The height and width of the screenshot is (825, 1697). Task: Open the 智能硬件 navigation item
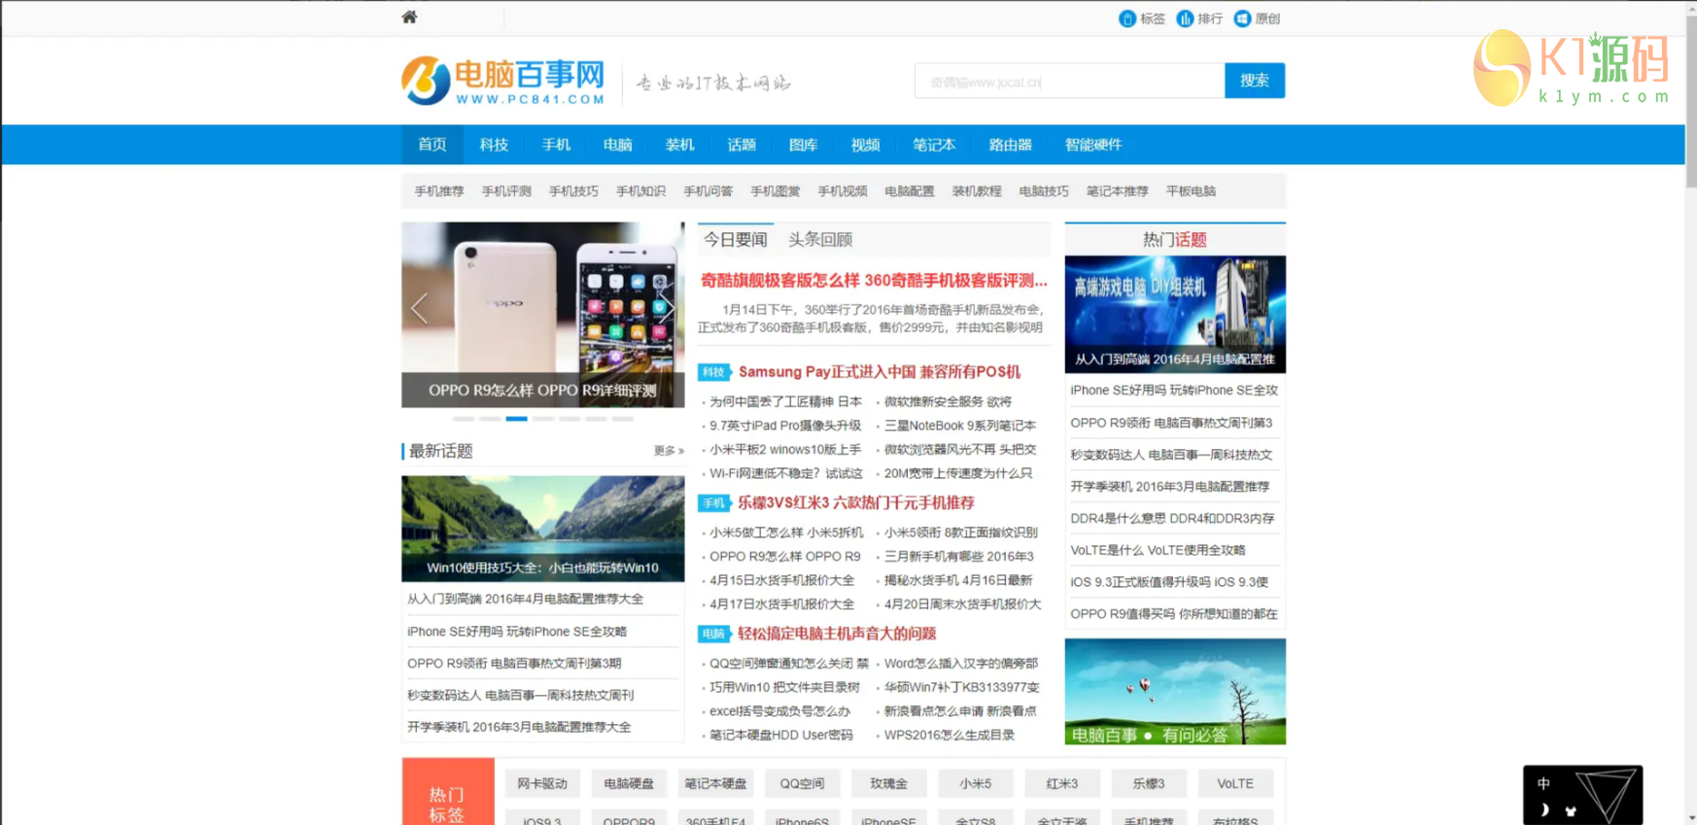(x=1093, y=145)
